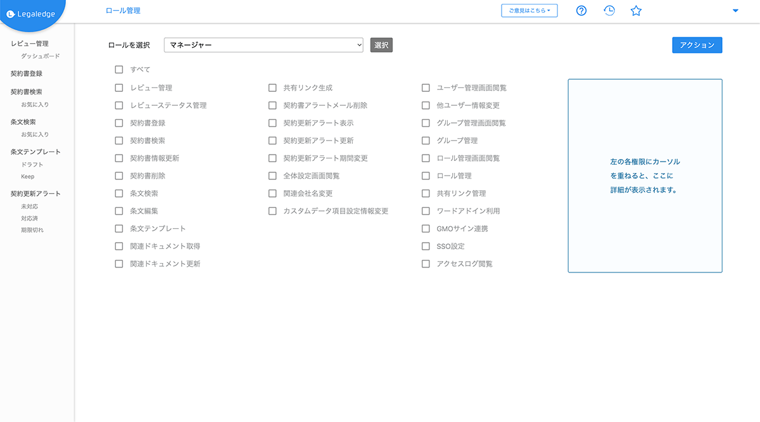The width and height of the screenshot is (760, 422).
Task: Open the history clock icon
Action: pos(609,11)
